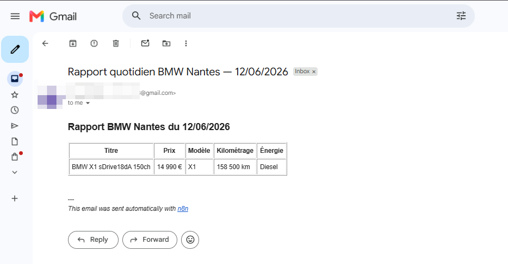Open the n8n link
This screenshot has height=264, width=508.
(x=183, y=209)
